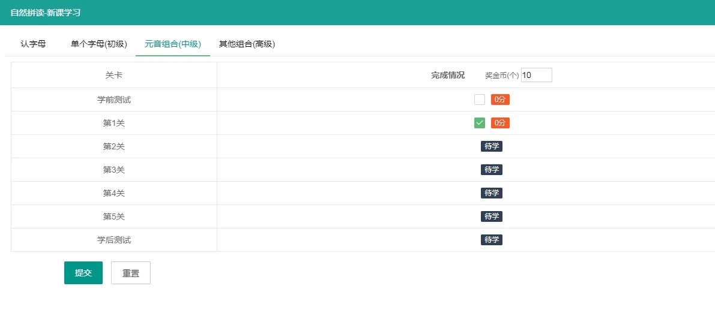Select the 元音组合(中级) tab
This screenshot has width=715, height=310.
pos(173,44)
